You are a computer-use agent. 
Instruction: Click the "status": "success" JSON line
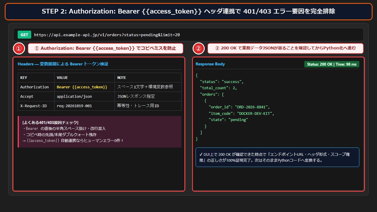[222, 82]
